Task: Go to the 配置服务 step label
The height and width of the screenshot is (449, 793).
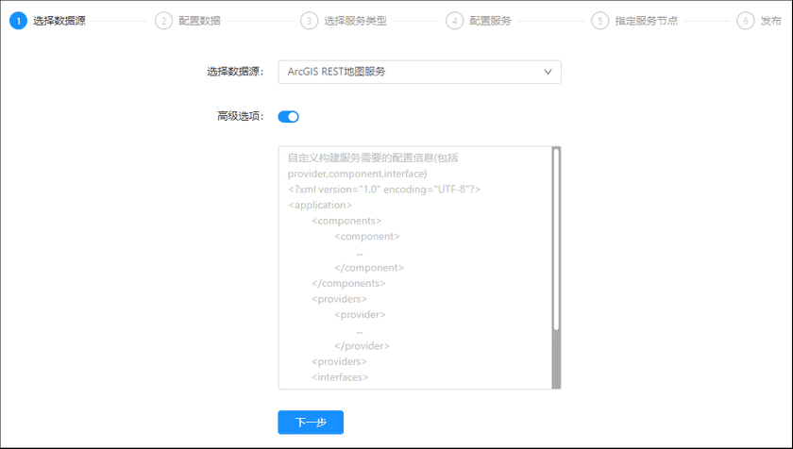Action: click(491, 21)
